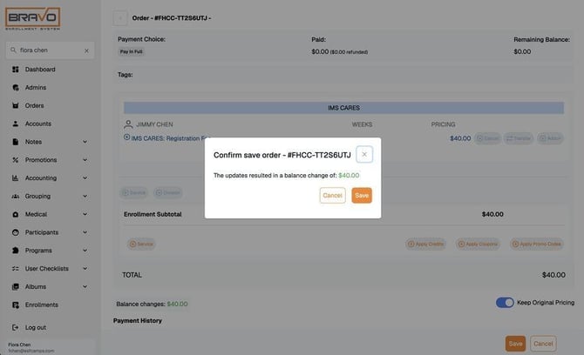
Task: Clear the flora chen search text
Action: [86, 50]
